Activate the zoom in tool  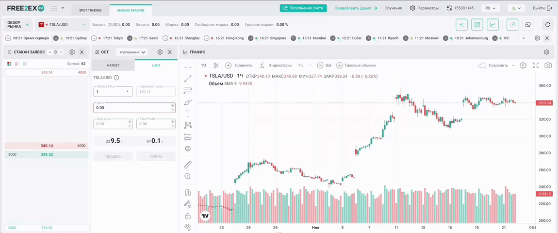[188, 176]
